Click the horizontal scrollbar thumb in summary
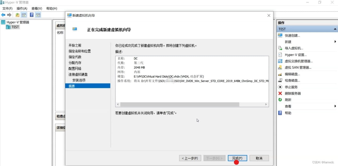 click(180, 105)
